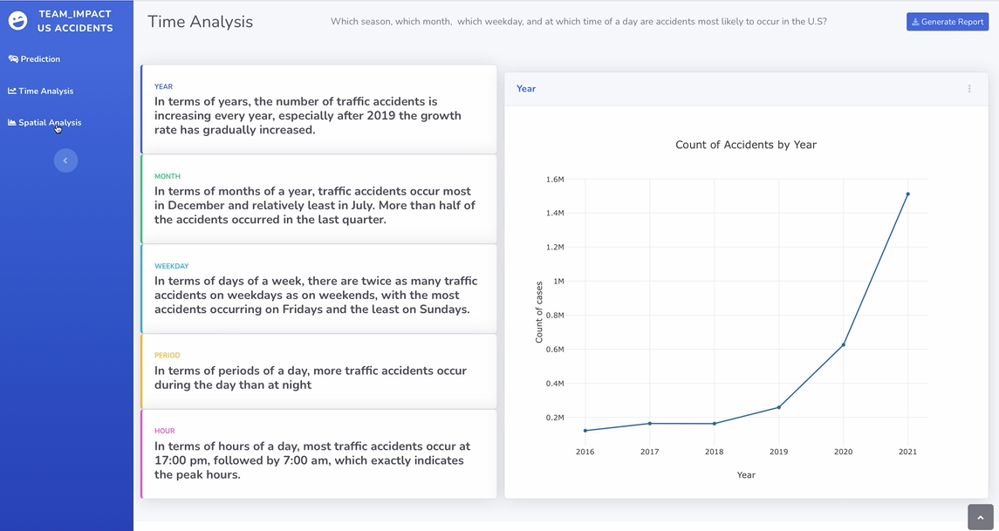Viewport: 999px width, 531px height.
Task: Select the Time Analysis sidebar item
Action: click(x=45, y=91)
